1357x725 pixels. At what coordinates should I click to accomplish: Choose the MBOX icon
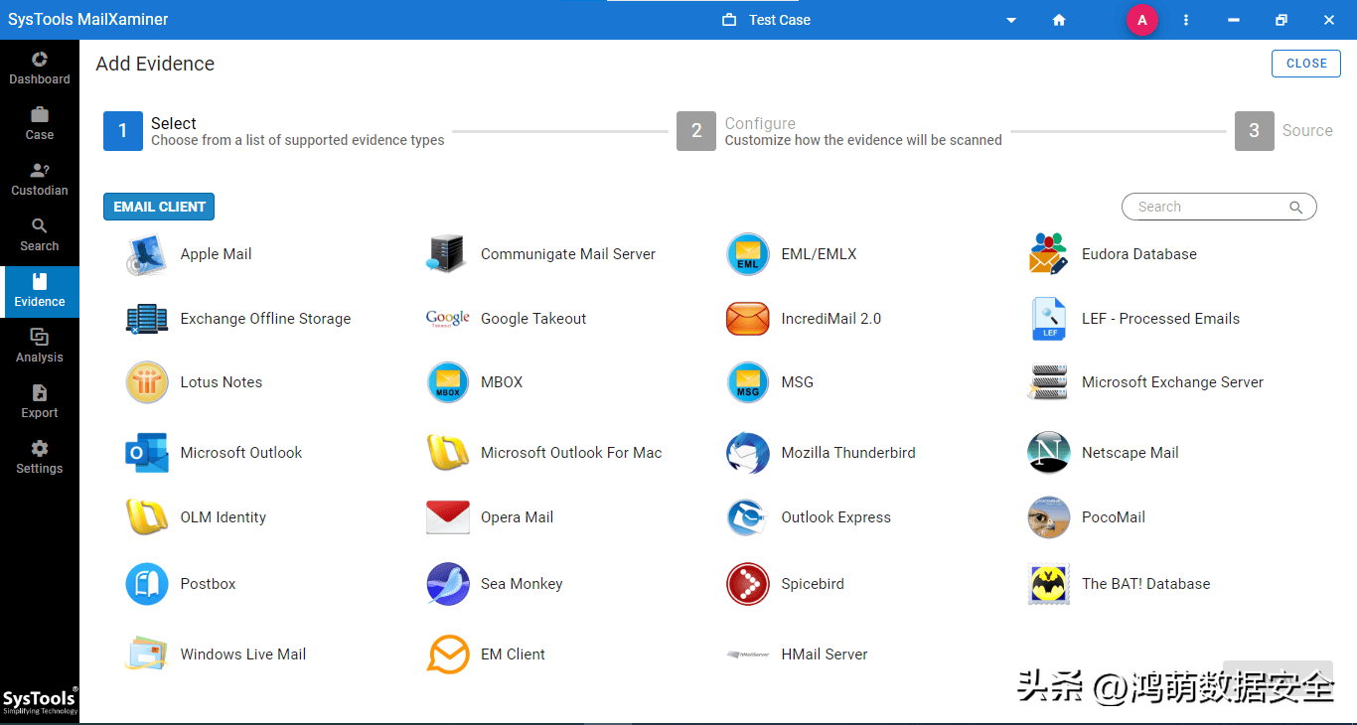[447, 382]
